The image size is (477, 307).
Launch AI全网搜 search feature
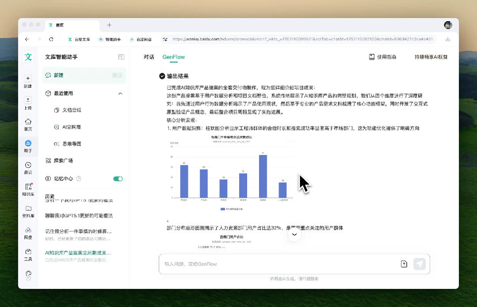(71, 127)
